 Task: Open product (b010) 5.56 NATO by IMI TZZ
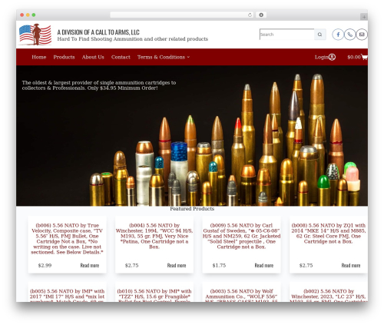(154, 295)
